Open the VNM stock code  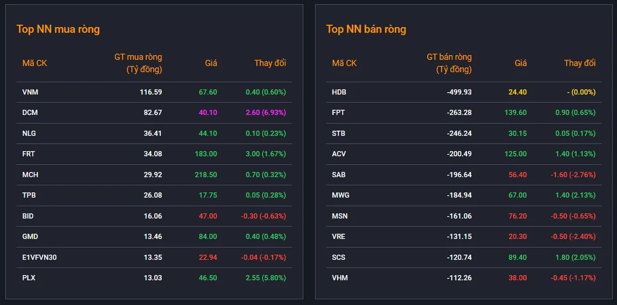click(30, 92)
